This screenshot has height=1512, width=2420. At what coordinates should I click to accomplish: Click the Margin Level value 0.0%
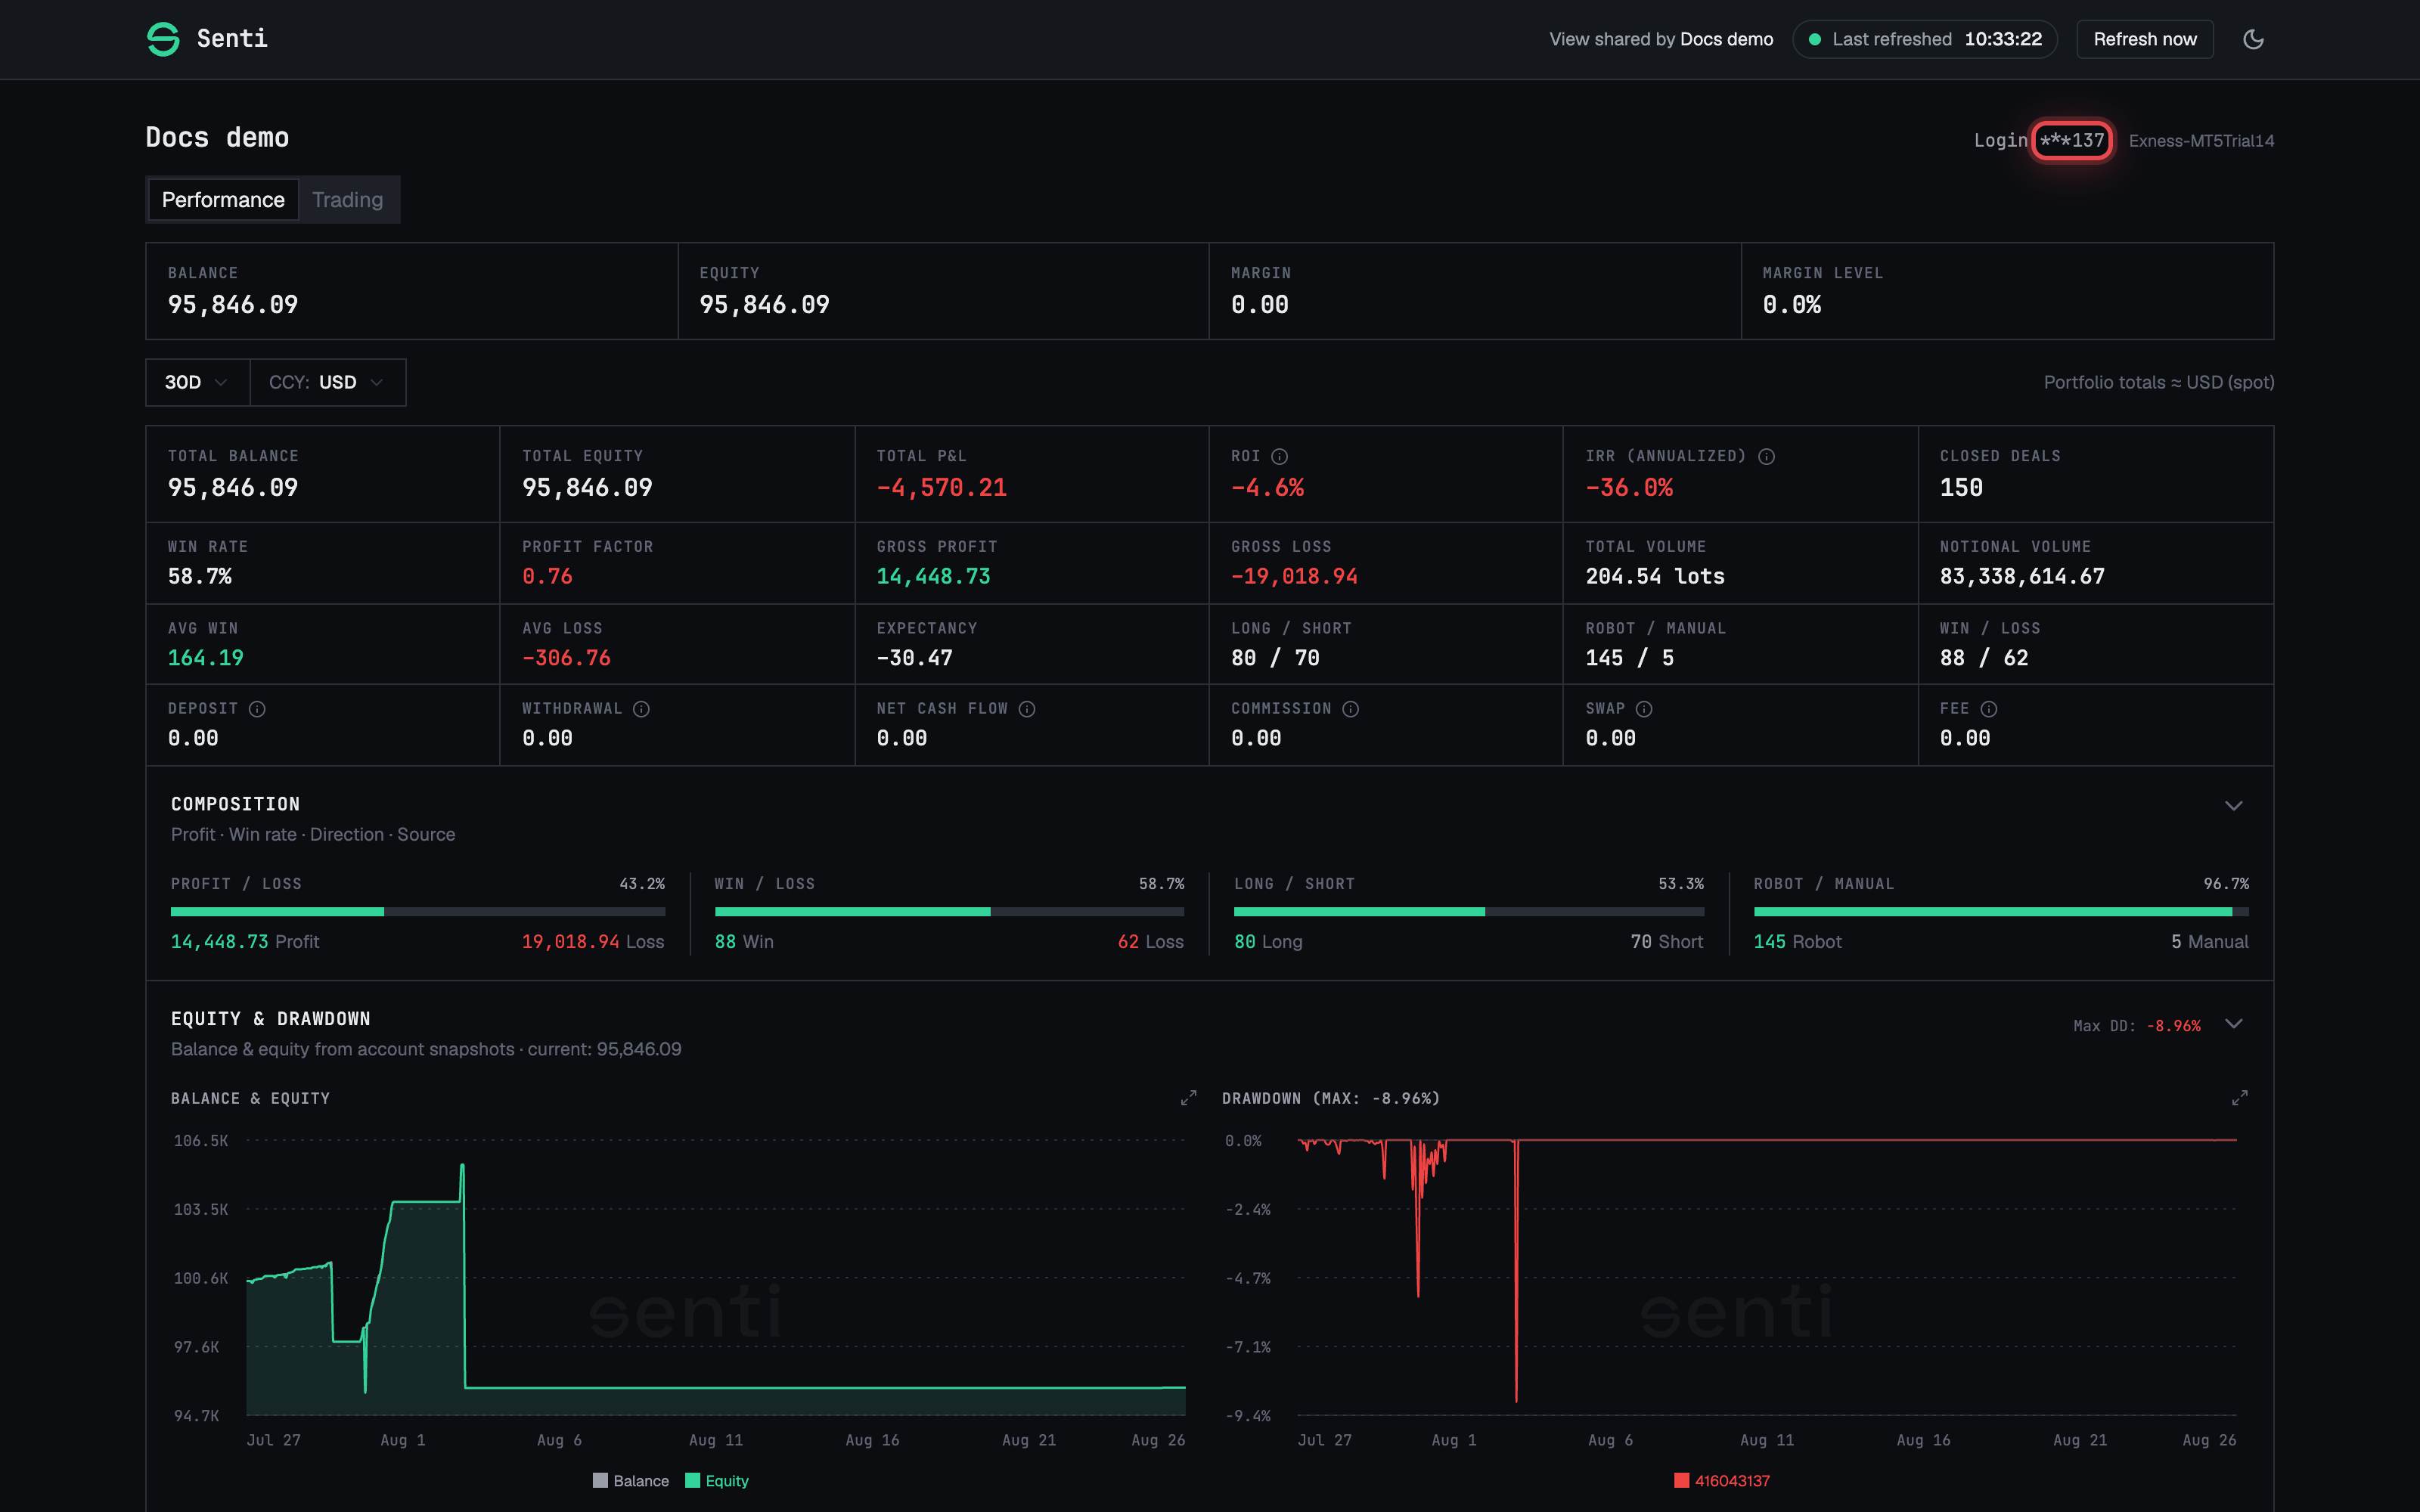pos(1791,305)
